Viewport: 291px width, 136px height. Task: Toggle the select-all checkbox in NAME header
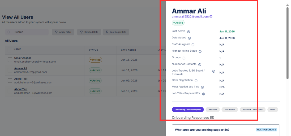(x=10, y=50)
